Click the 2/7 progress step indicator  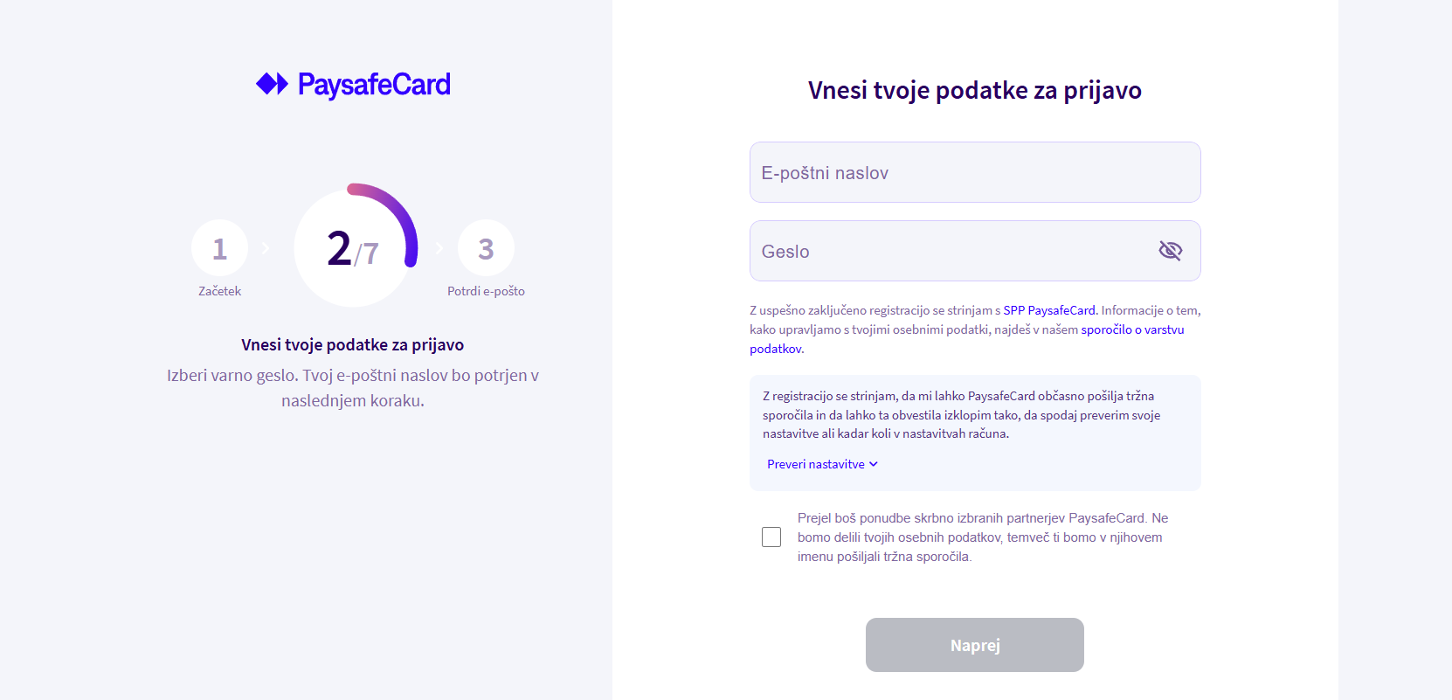[353, 248]
